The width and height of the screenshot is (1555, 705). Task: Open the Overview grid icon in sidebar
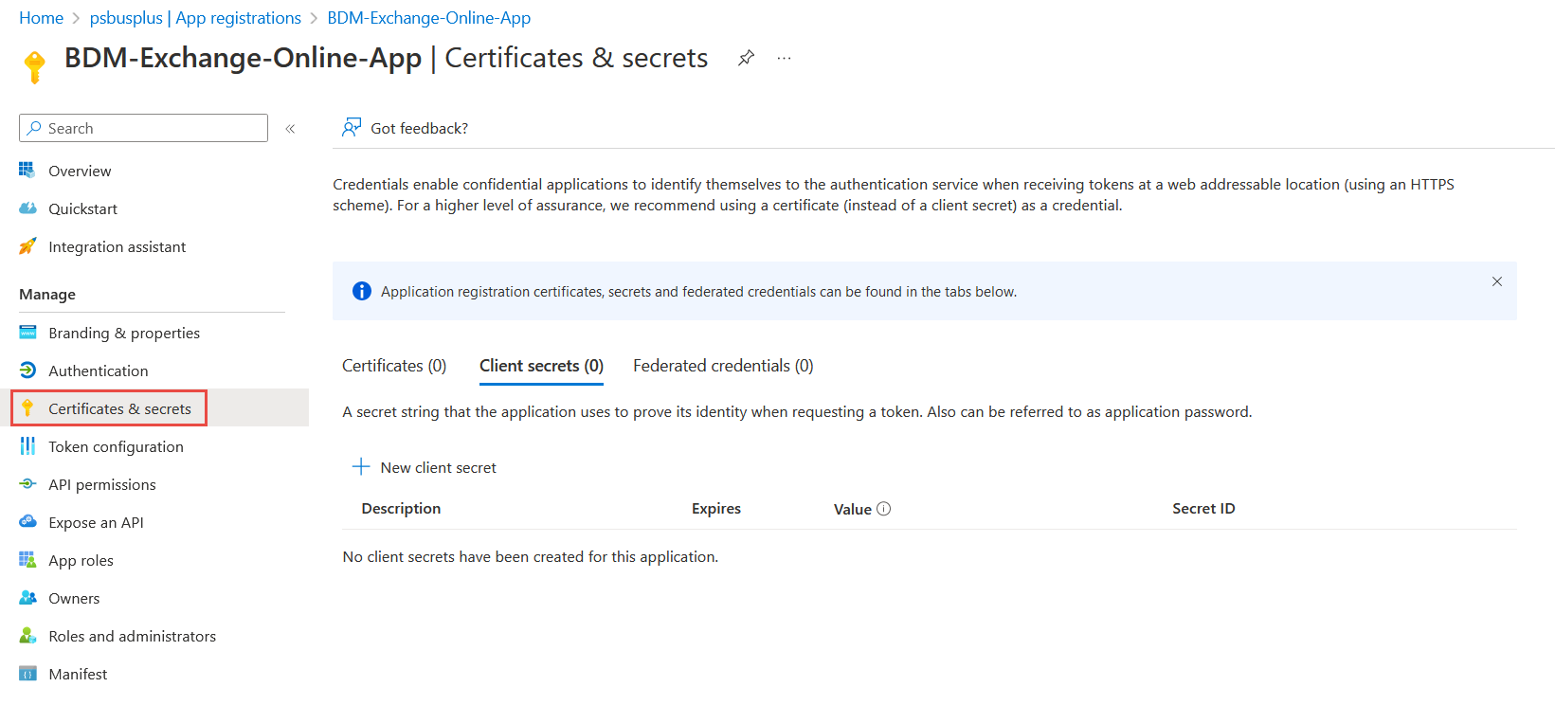point(27,171)
